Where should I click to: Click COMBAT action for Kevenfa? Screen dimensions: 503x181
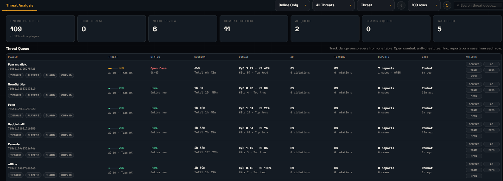click(x=474, y=144)
